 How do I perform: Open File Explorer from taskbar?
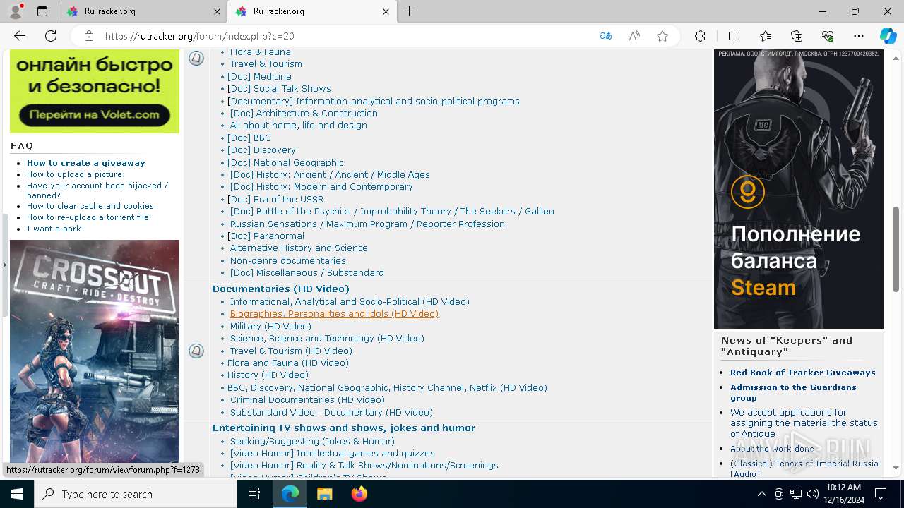coord(324,494)
